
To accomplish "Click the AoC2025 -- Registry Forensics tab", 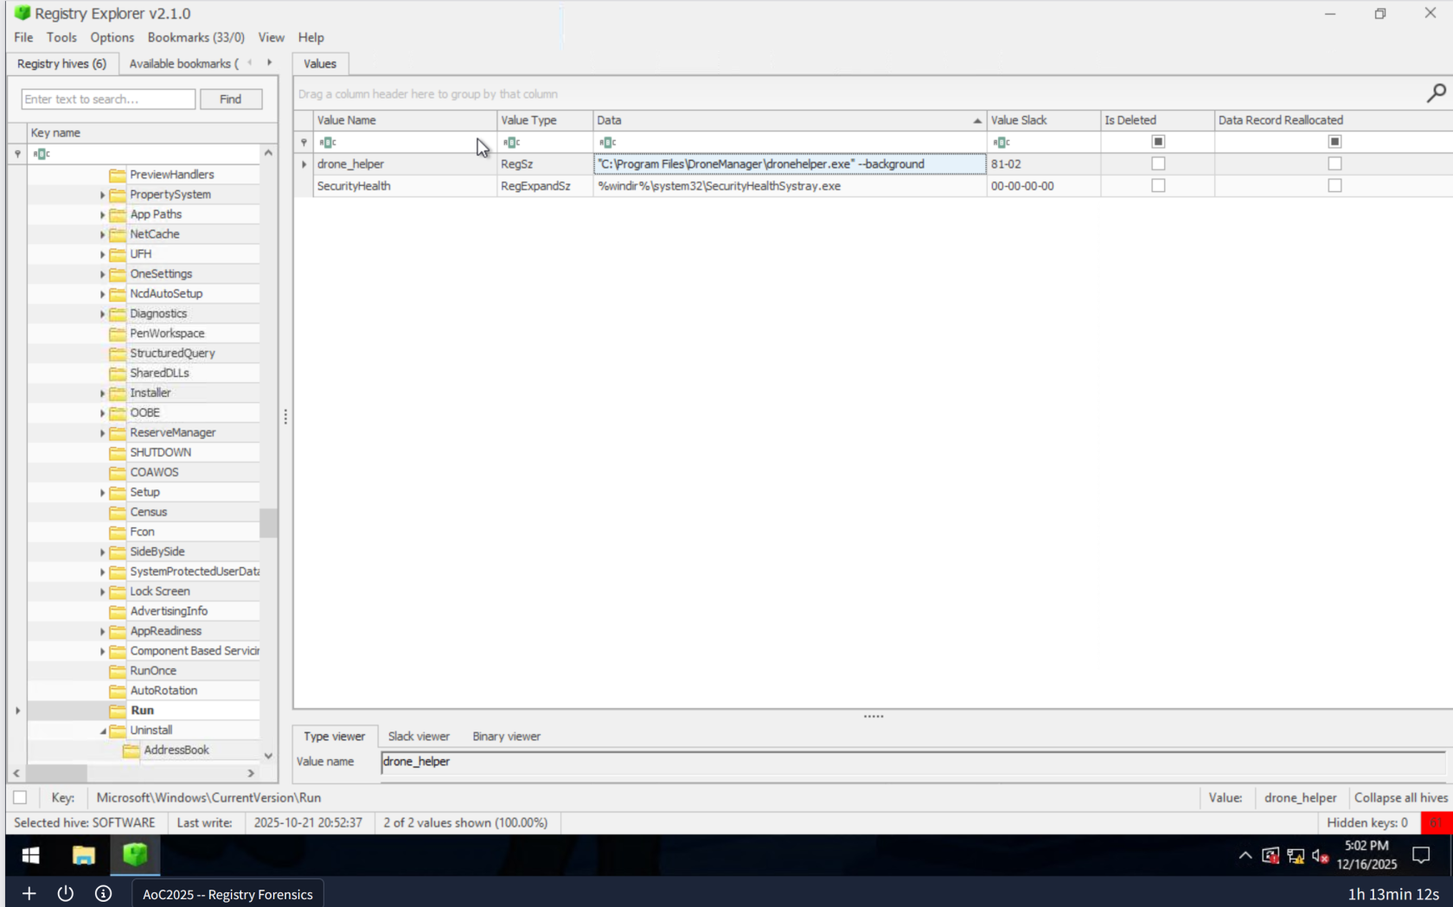I will [x=227, y=894].
